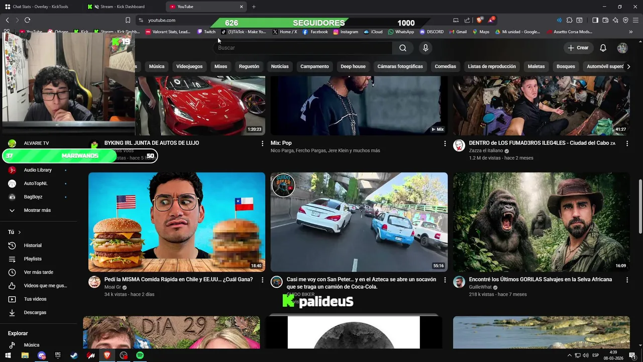This screenshot has height=362, width=643.
Task: Play burger comparison video thumbnail
Action: 177,222
